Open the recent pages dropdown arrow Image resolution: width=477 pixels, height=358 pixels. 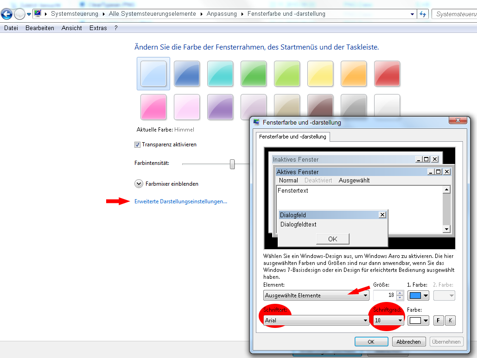[x=29, y=14]
